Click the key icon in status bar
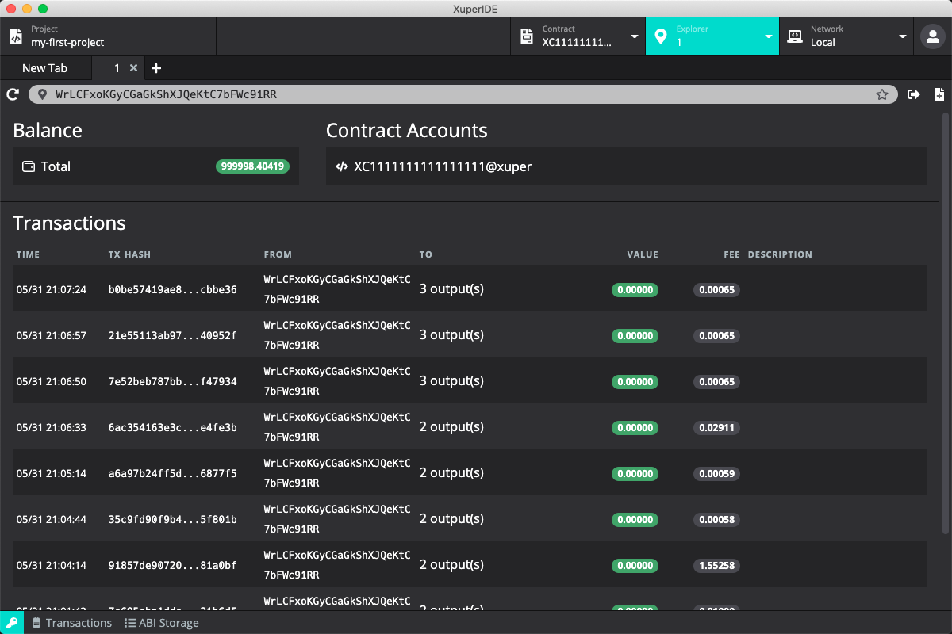 [12, 623]
